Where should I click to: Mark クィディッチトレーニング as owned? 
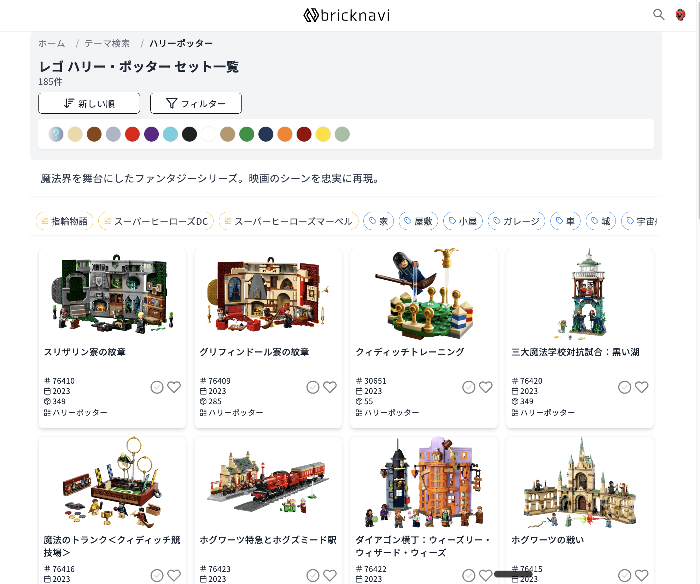tap(469, 387)
